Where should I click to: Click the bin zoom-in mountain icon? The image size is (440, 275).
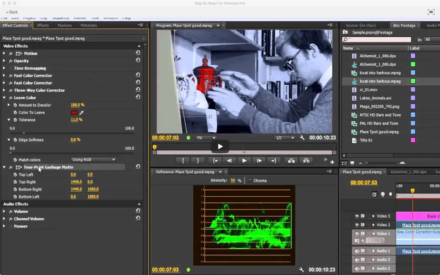[402, 163]
